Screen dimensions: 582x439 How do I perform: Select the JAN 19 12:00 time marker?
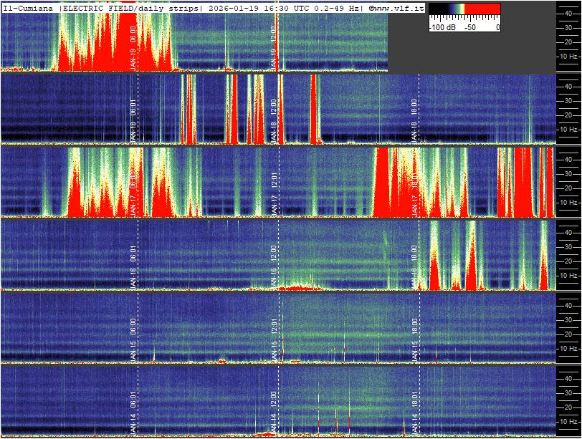(273, 47)
